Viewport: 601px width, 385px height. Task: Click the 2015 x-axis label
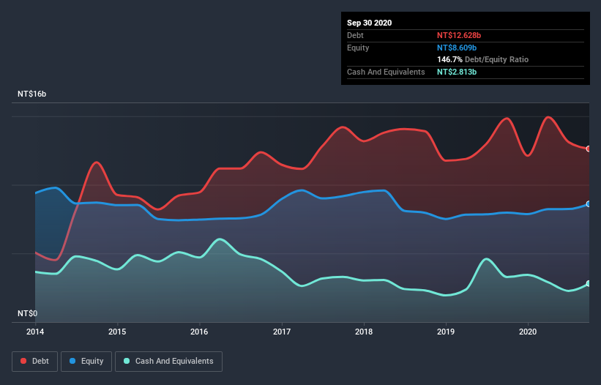pos(117,332)
